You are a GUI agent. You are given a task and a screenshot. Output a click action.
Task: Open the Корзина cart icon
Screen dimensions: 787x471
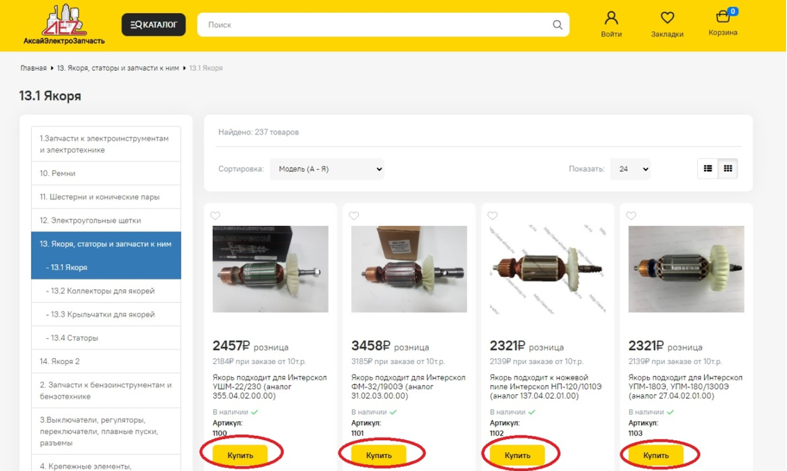click(x=723, y=23)
